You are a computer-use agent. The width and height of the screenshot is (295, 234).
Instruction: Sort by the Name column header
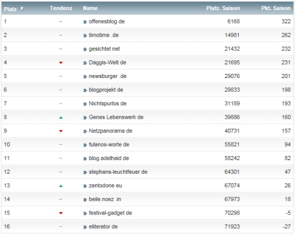click(90, 8)
